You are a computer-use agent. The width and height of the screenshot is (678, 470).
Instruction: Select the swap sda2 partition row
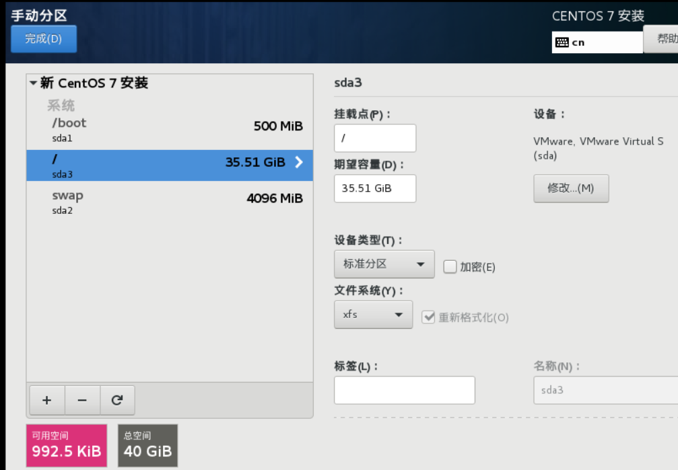170,202
